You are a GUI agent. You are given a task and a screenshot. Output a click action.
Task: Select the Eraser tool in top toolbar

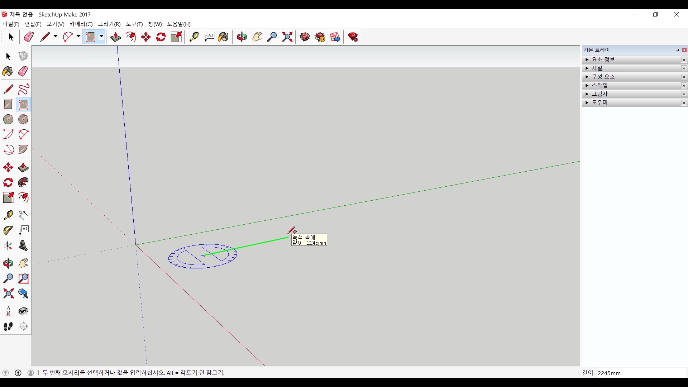[x=29, y=37]
